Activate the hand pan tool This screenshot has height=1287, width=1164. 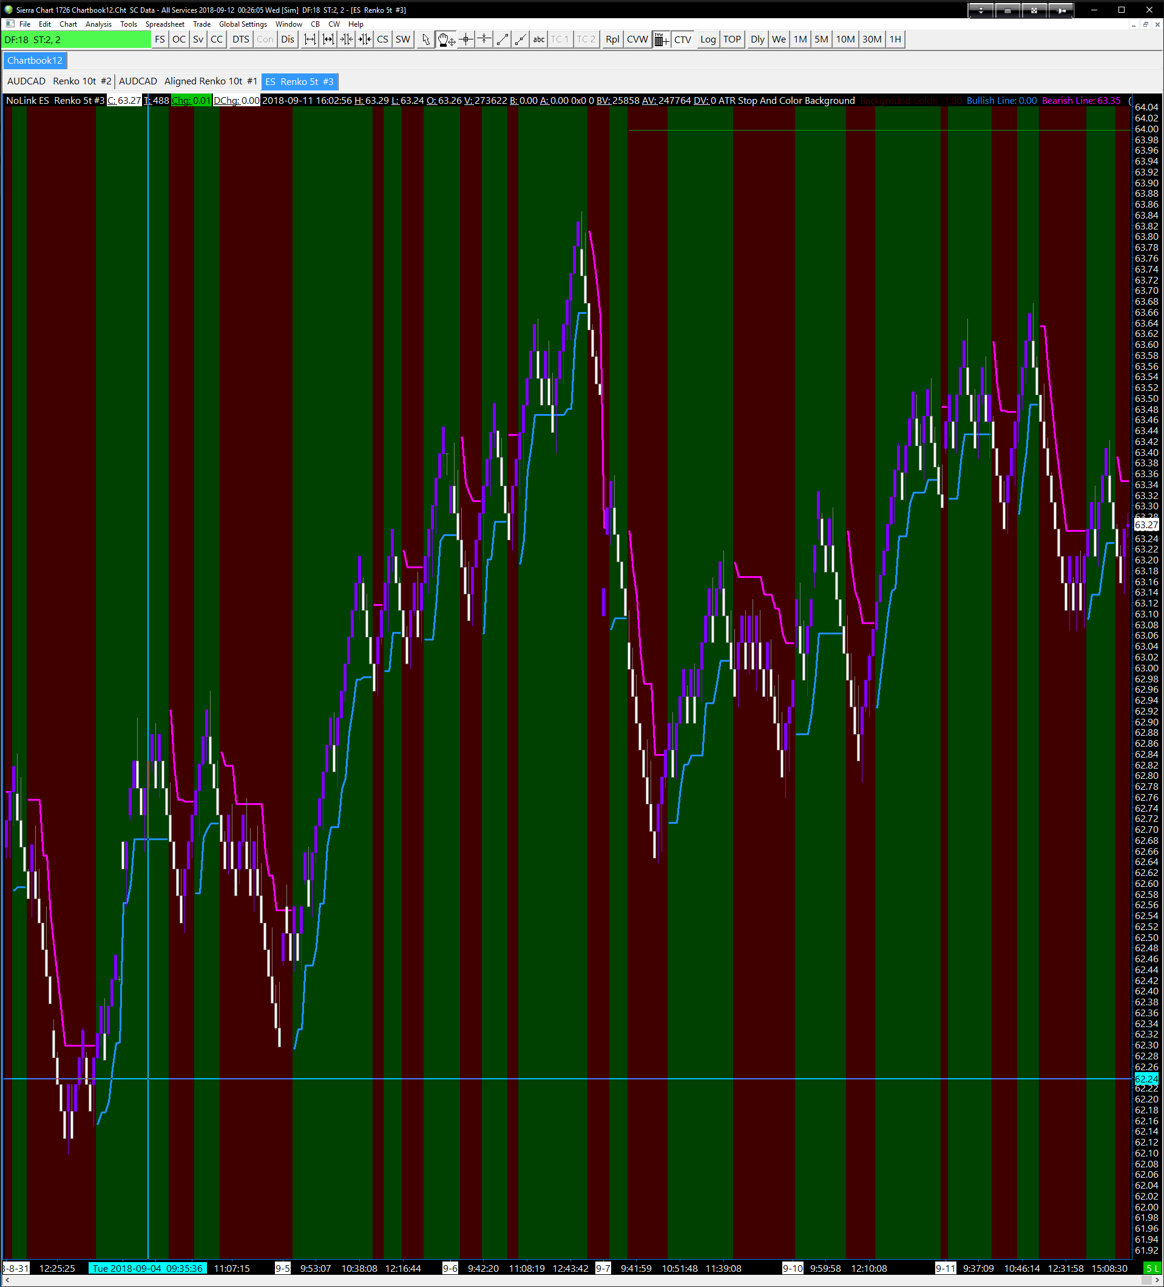[445, 39]
